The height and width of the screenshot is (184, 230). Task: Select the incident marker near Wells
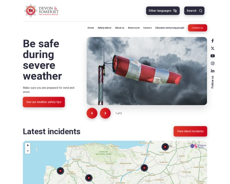click(x=165, y=147)
